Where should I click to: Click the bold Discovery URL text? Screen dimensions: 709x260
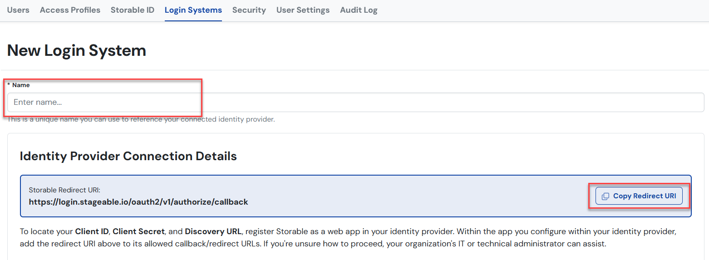213,231
